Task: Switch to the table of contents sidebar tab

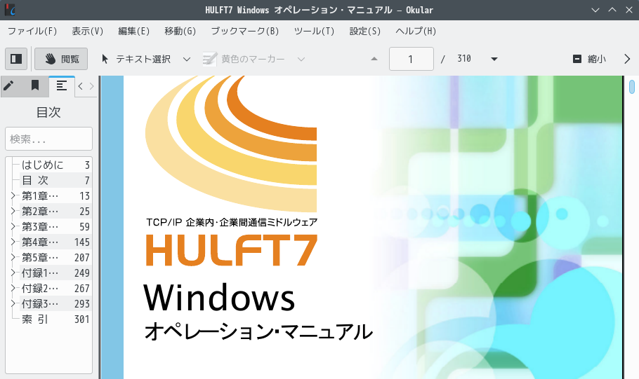Action: point(62,85)
